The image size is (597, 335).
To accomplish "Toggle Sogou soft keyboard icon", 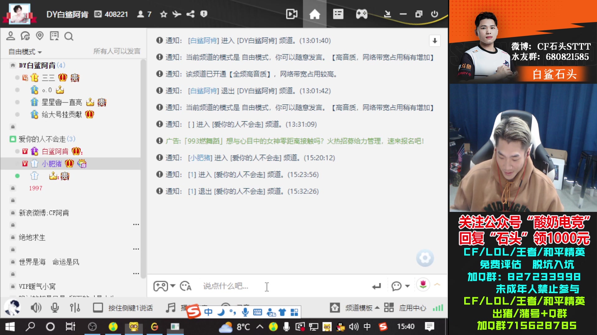I will 258,312.
